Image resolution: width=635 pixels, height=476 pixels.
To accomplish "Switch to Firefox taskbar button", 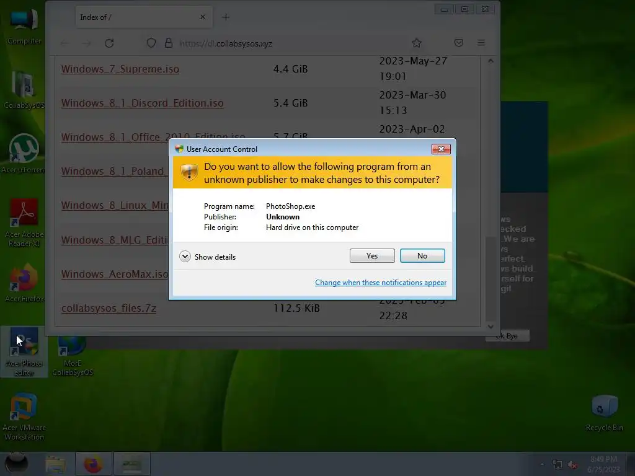I will (x=93, y=464).
